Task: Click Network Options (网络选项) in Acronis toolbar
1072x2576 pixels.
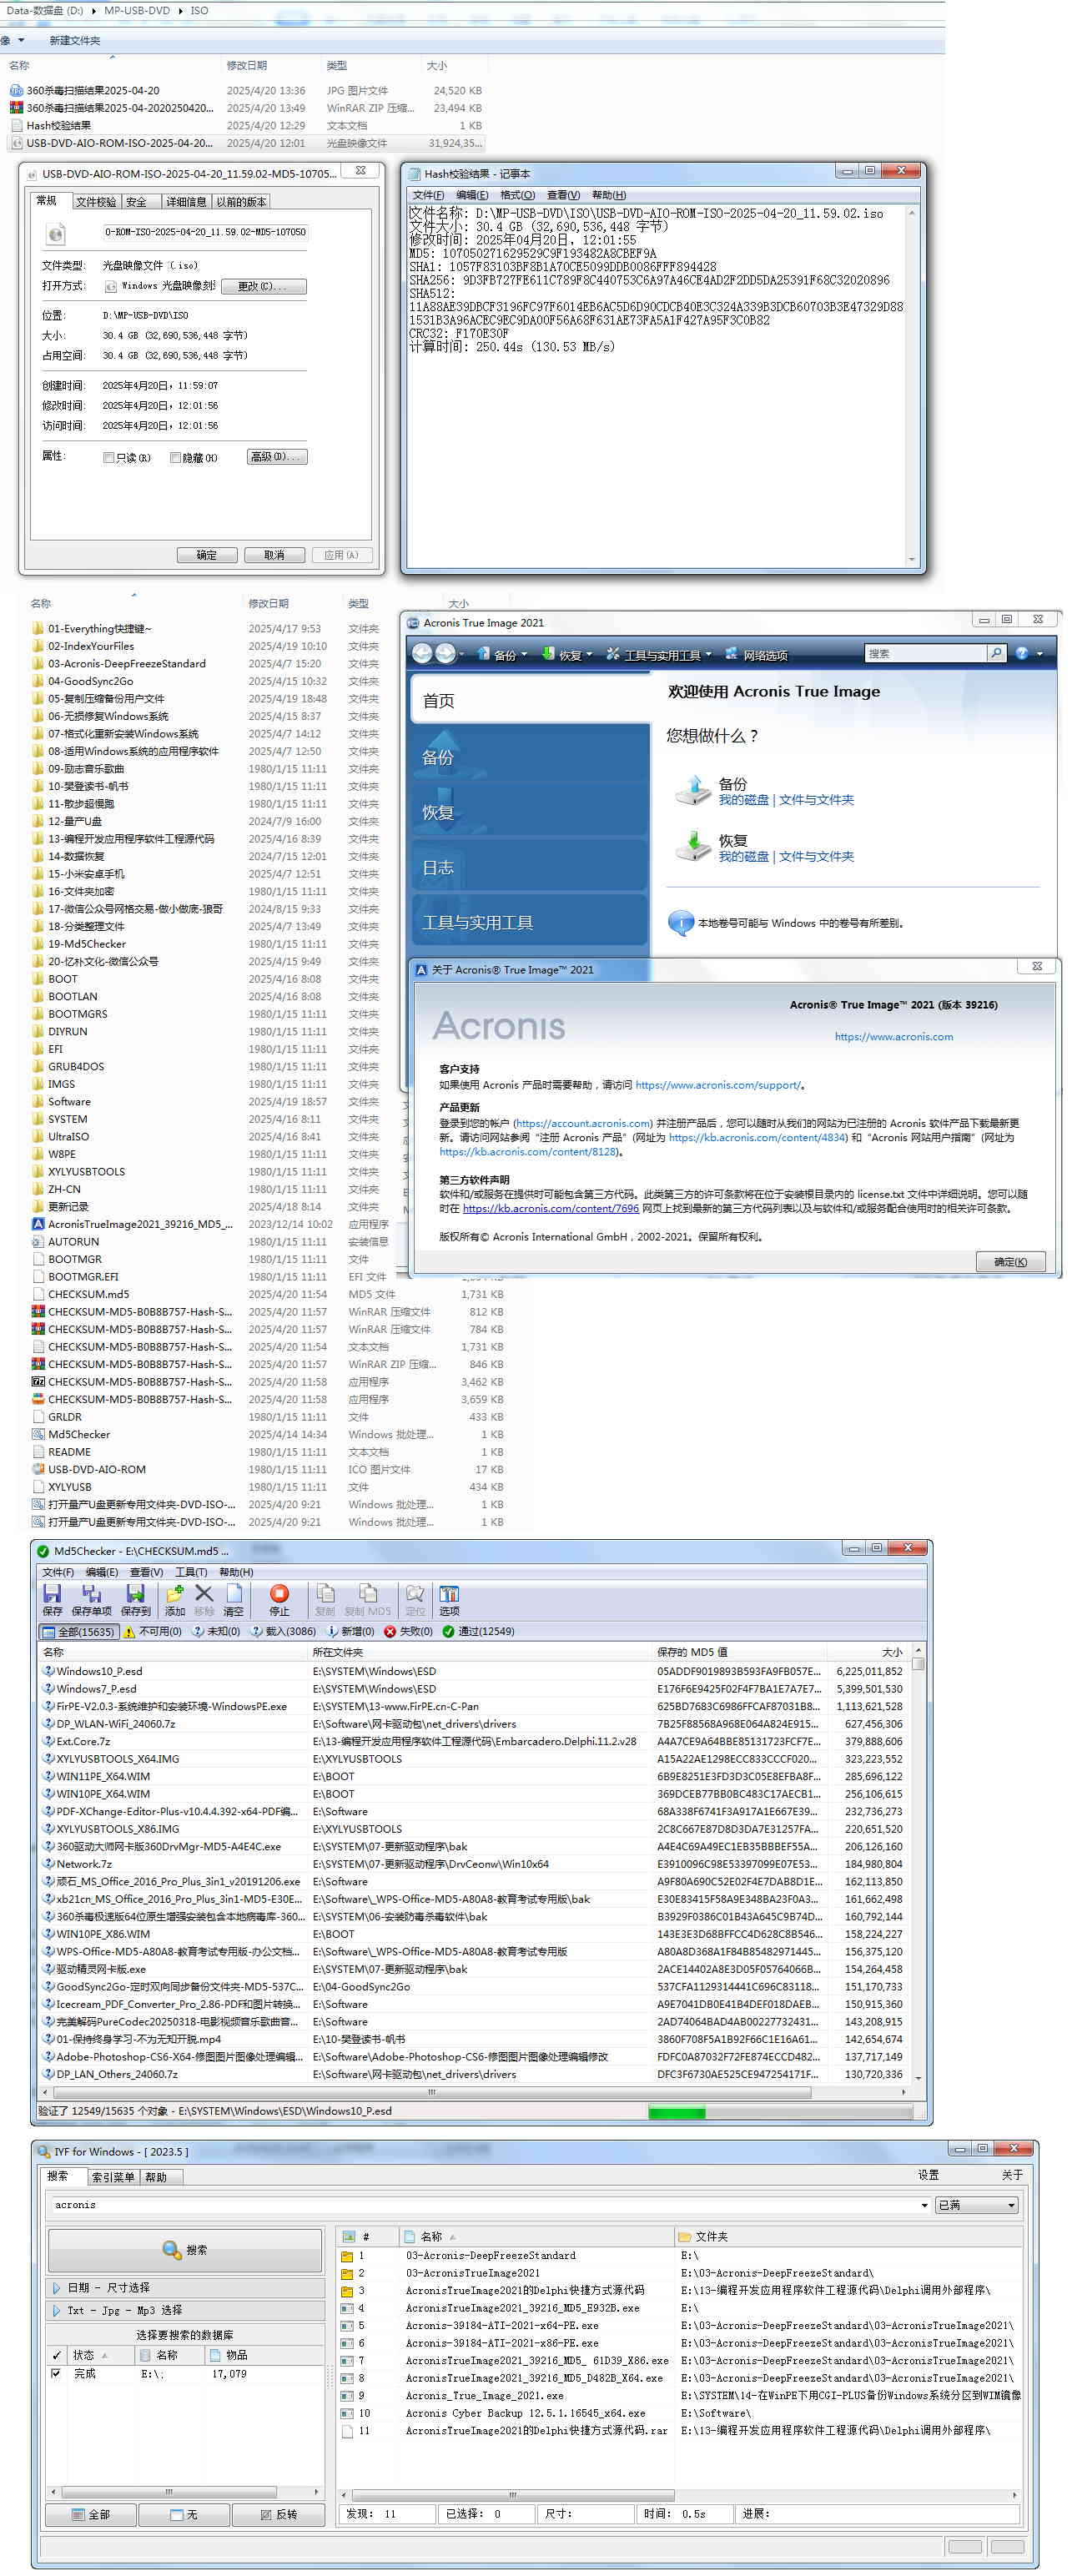Action: point(756,655)
